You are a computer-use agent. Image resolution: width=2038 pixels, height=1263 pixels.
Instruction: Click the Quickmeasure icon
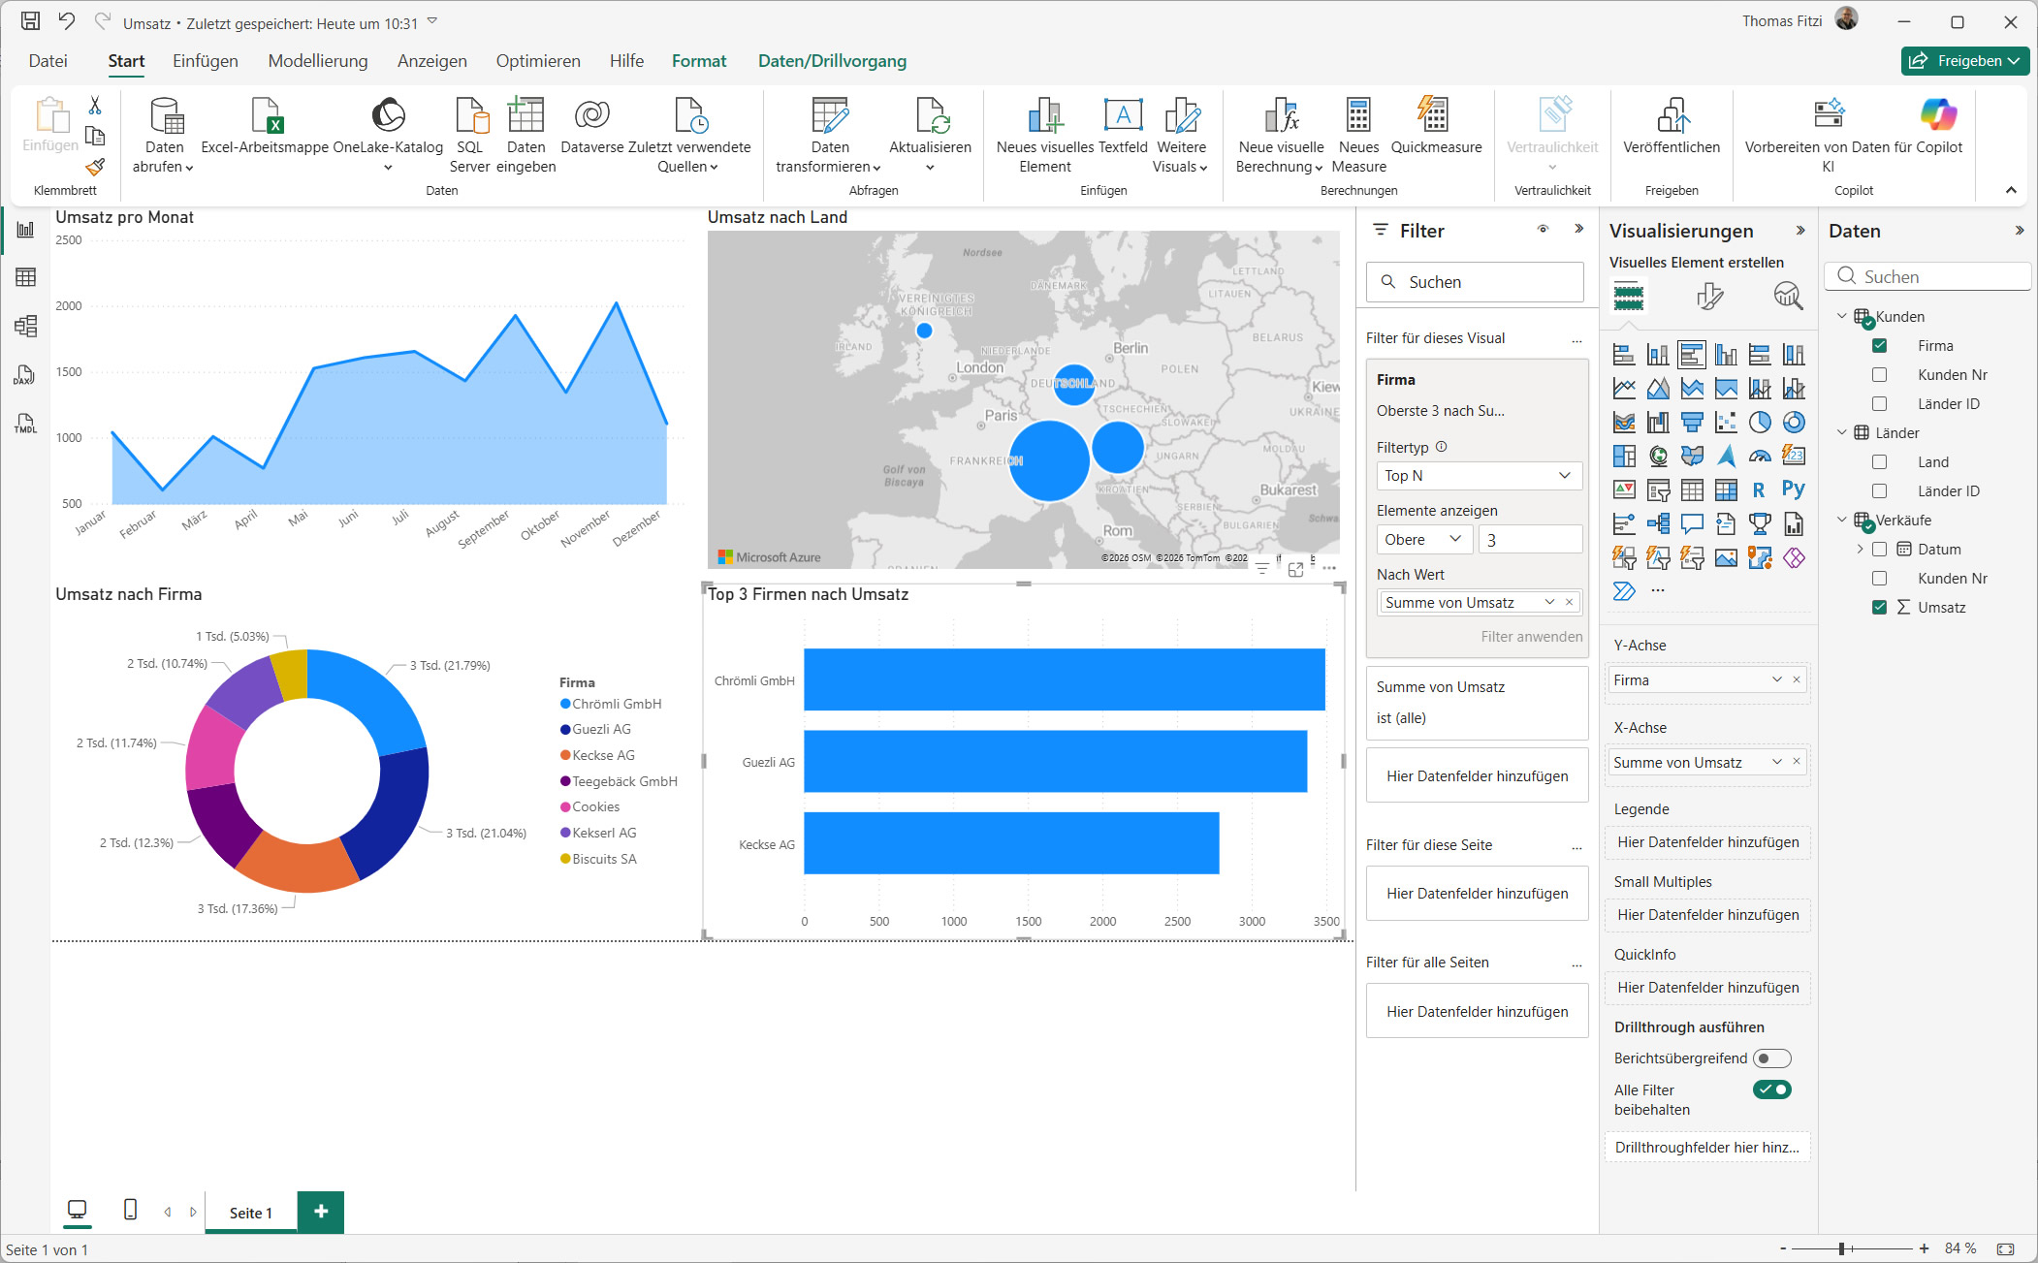[x=1435, y=116]
